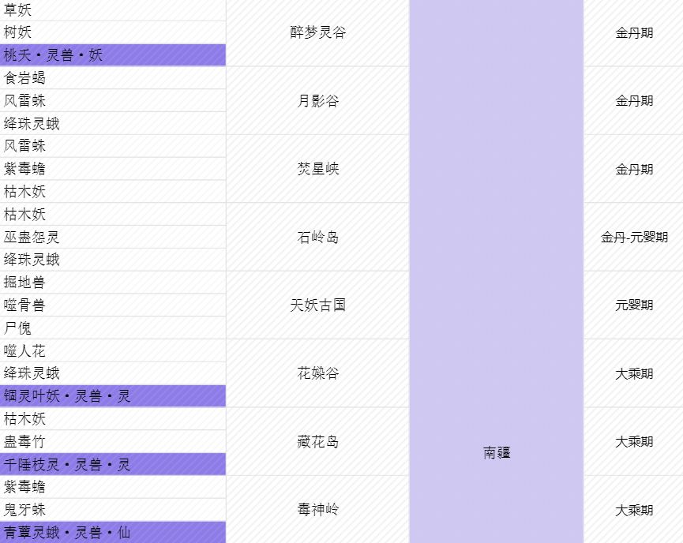
Task: Select the 月影谷 location cell
Action: pyautogui.click(x=318, y=100)
